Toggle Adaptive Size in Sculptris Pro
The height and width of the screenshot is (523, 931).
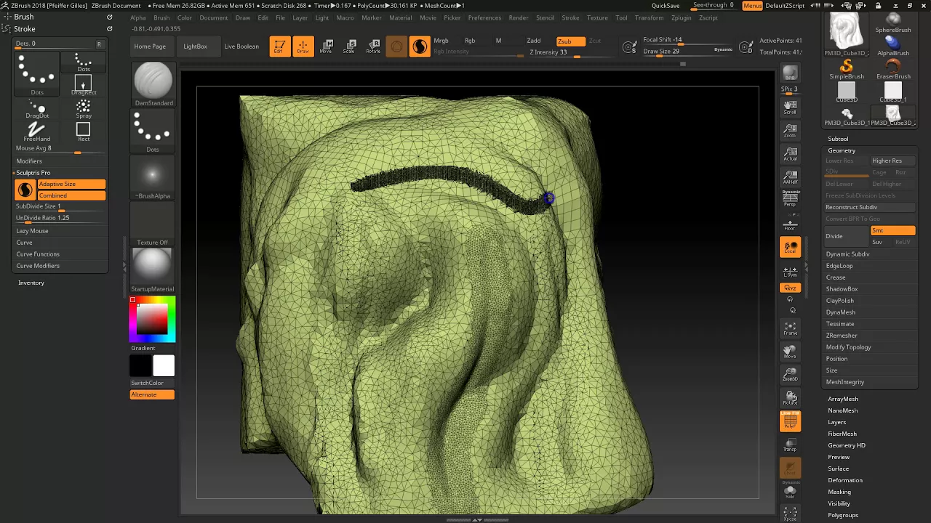[x=72, y=185]
